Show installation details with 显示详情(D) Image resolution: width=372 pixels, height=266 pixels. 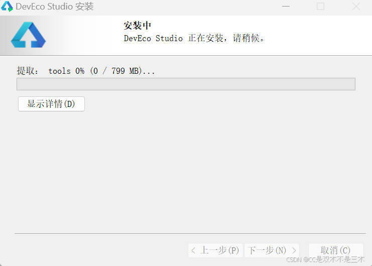tap(51, 104)
